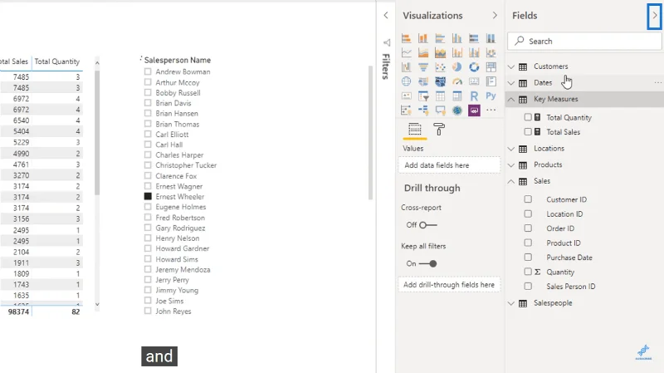This screenshot has height=373, width=664.
Task: Select the gauge visual
Action: coord(457,81)
